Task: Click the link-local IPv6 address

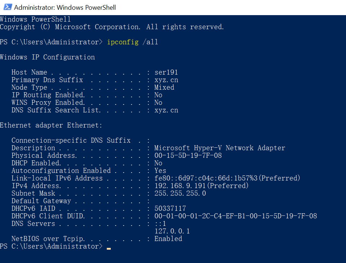Action: (227, 178)
